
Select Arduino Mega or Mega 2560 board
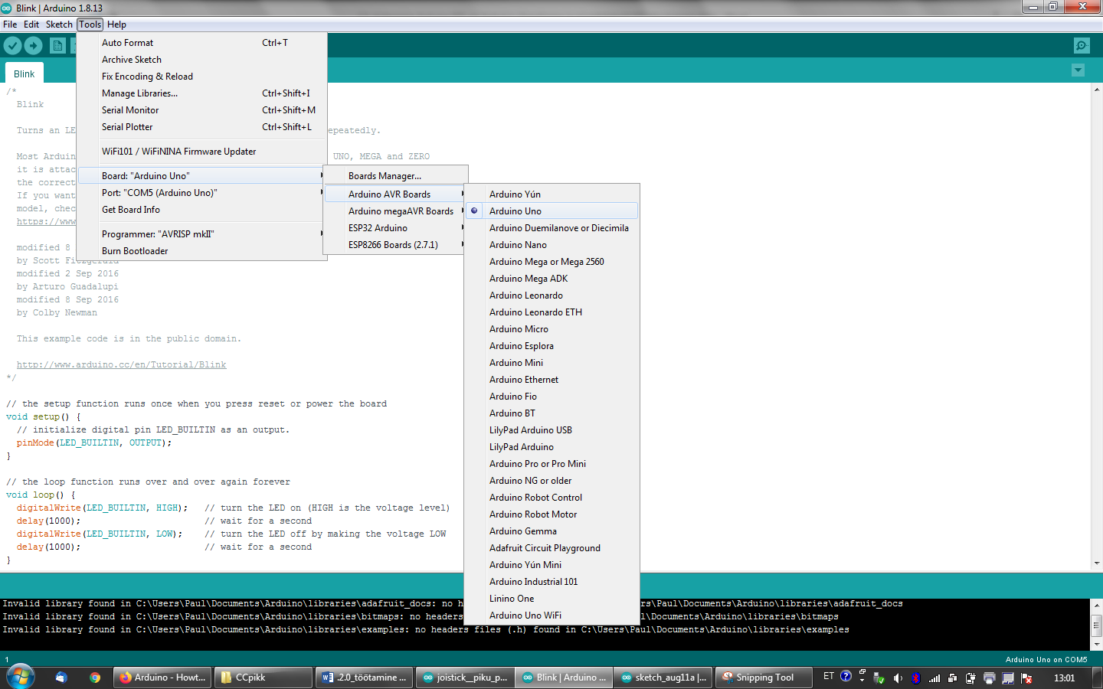[x=546, y=262]
